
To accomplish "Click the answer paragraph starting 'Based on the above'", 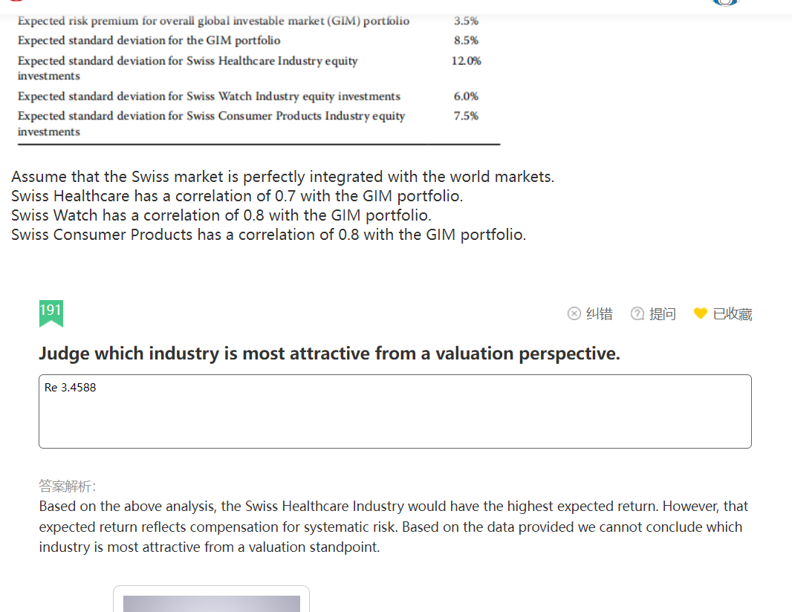I will (394, 527).
